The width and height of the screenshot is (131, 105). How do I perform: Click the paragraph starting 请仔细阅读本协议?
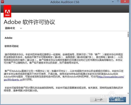point(63,59)
